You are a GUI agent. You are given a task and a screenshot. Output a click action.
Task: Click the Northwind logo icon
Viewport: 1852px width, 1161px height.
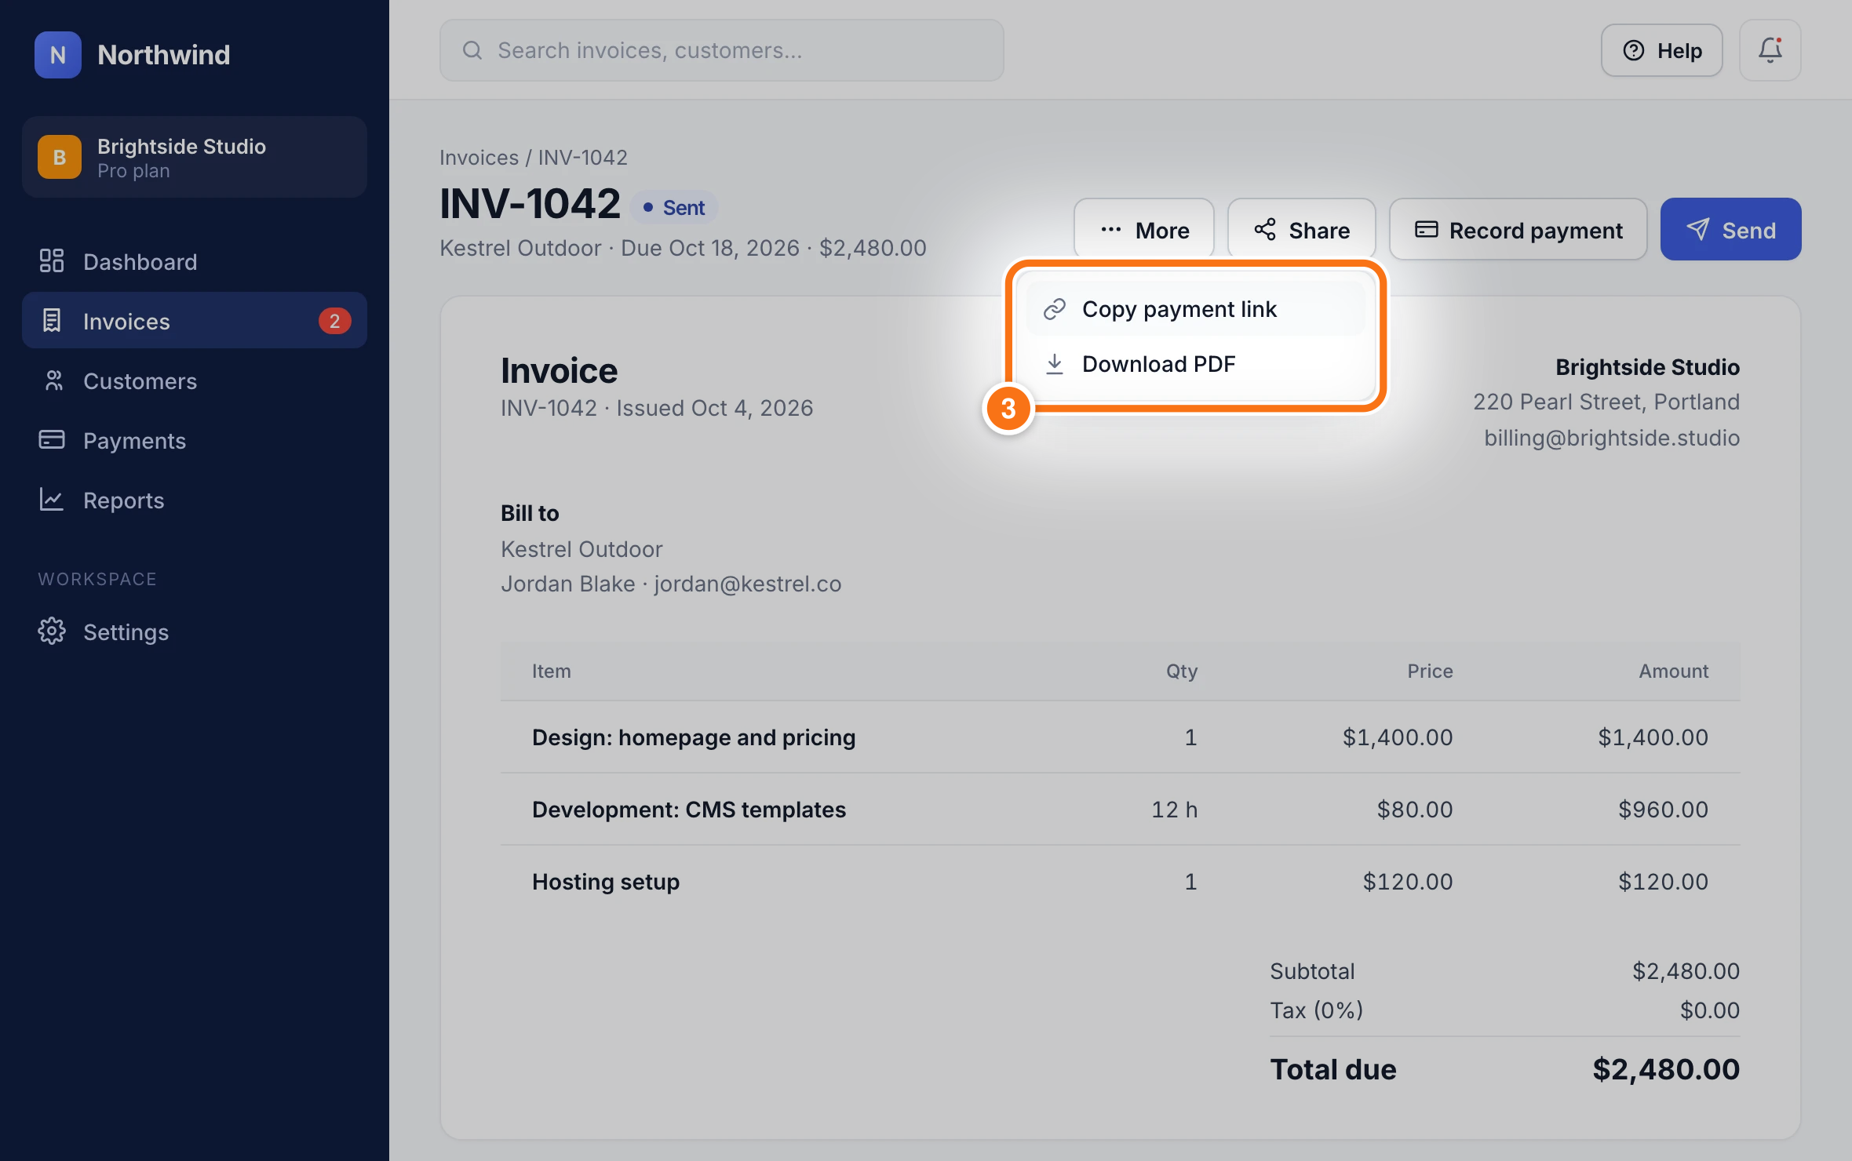(58, 55)
